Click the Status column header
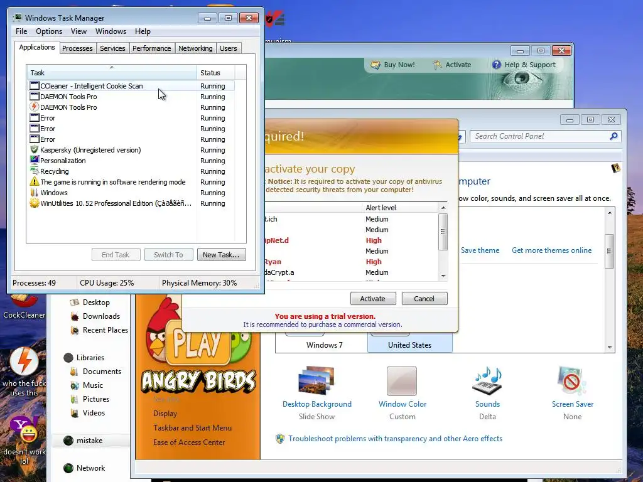643x482 pixels. (x=216, y=73)
